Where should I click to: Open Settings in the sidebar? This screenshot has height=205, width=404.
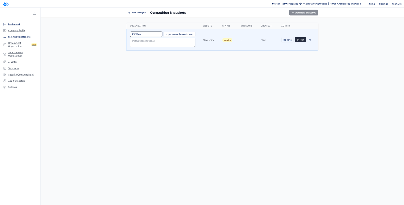[12, 87]
